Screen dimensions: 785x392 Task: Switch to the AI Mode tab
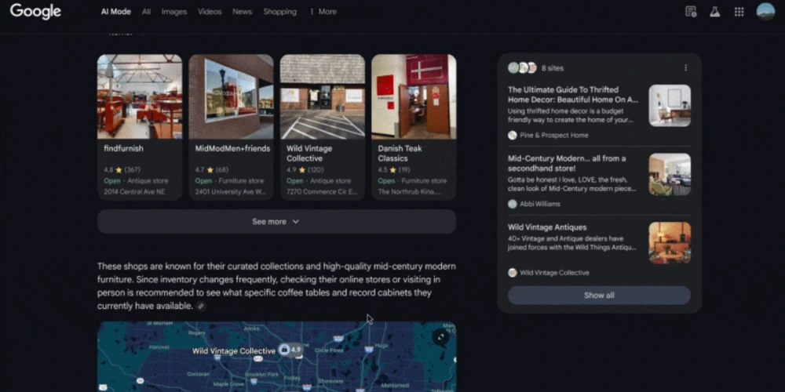tap(115, 12)
